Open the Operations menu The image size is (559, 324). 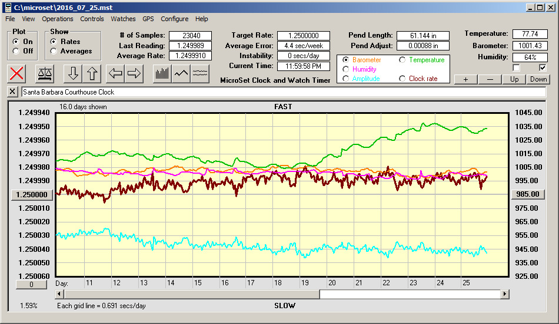58,19
